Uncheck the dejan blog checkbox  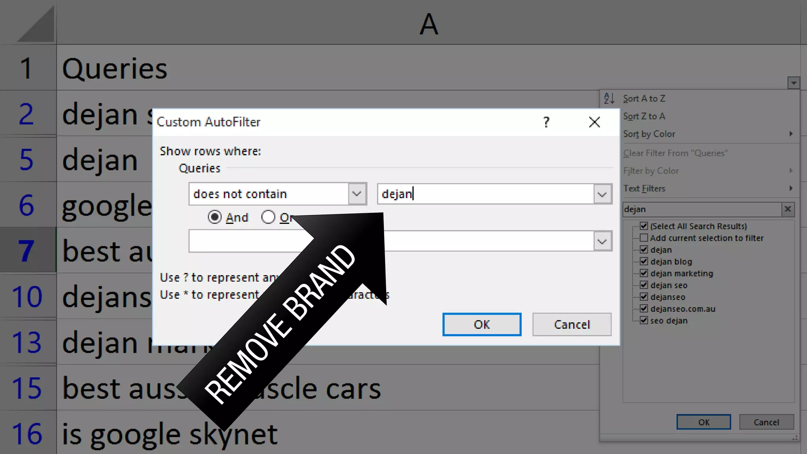[x=644, y=261]
